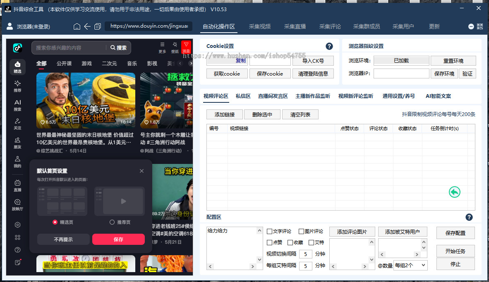Select the 游戏 category in Douyin
The width and height of the screenshot is (489, 282).
click(87, 64)
